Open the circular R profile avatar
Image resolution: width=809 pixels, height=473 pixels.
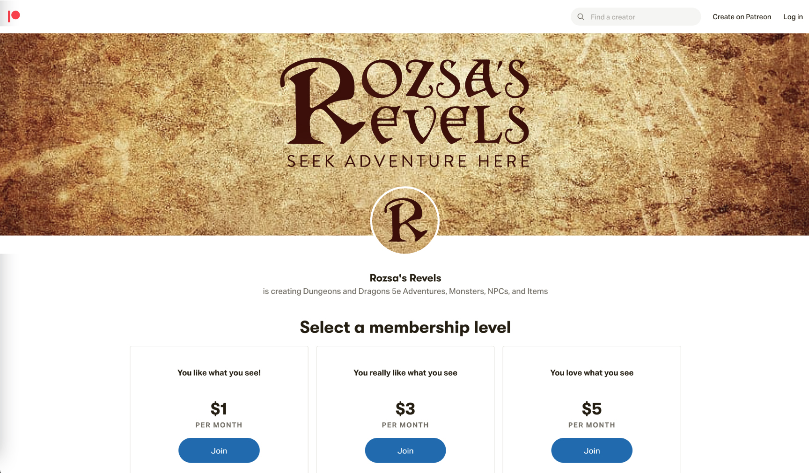coord(405,220)
